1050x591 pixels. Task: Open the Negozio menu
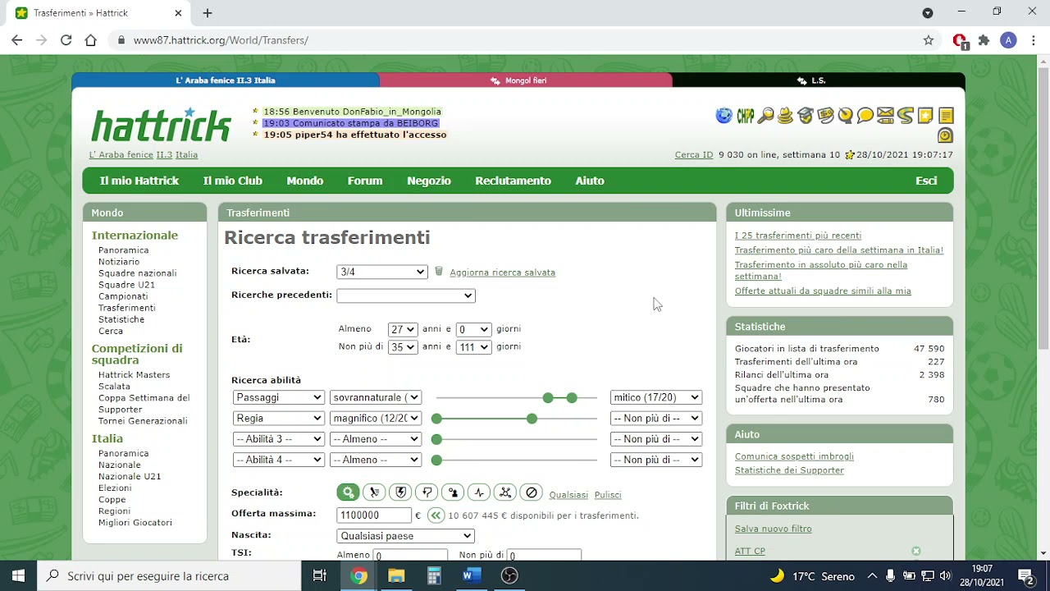pos(429,181)
